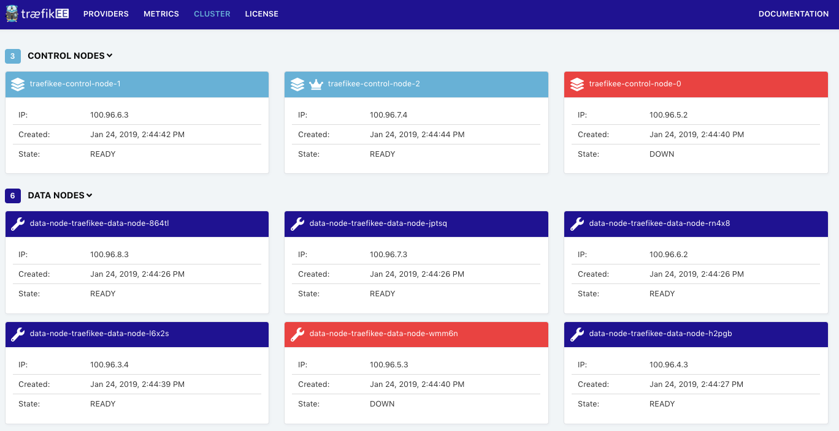Open the Metrics tab
The height and width of the screenshot is (431, 839).
tap(161, 13)
